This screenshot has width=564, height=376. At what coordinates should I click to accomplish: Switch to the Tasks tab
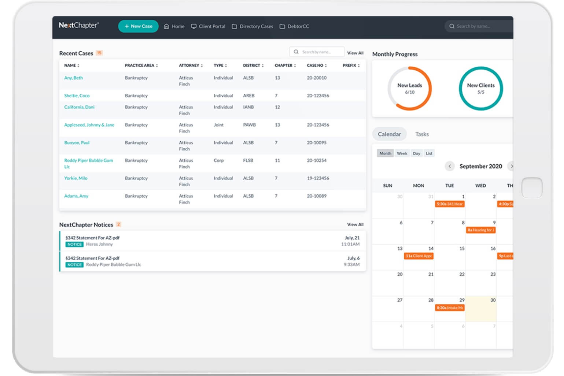coord(422,134)
